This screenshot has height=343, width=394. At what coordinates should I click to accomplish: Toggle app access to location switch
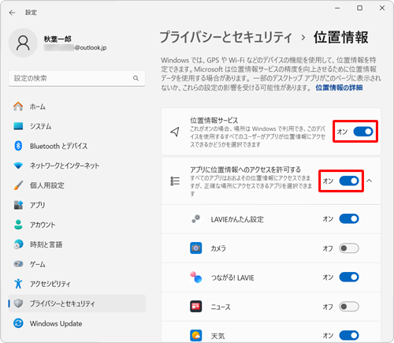point(349,181)
